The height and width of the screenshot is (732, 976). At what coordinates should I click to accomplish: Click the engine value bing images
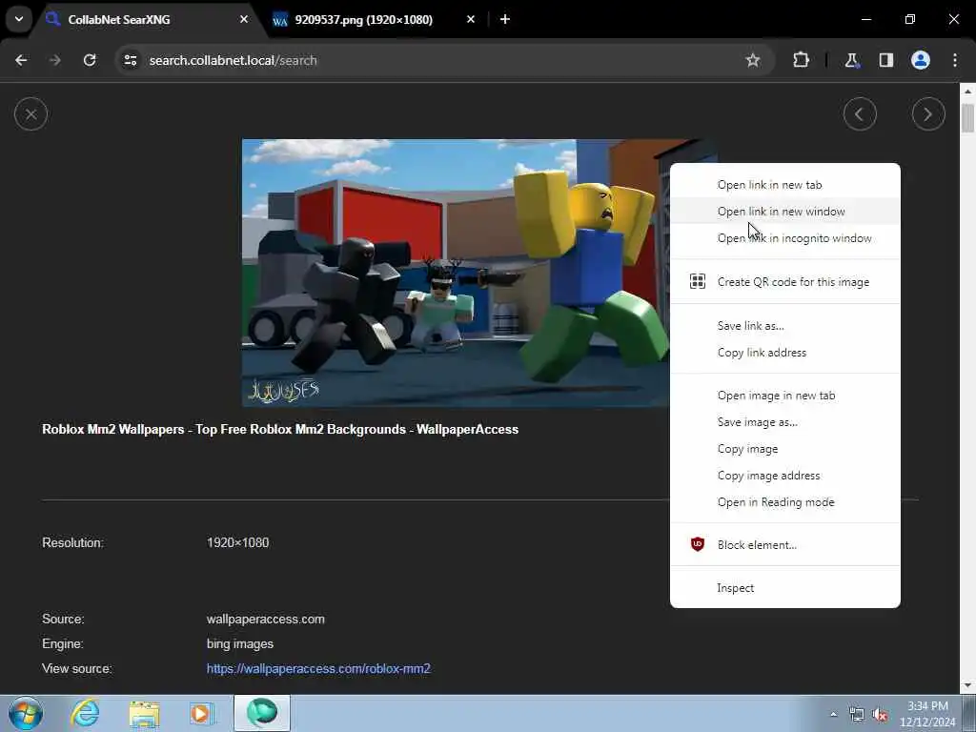[x=240, y=643]
